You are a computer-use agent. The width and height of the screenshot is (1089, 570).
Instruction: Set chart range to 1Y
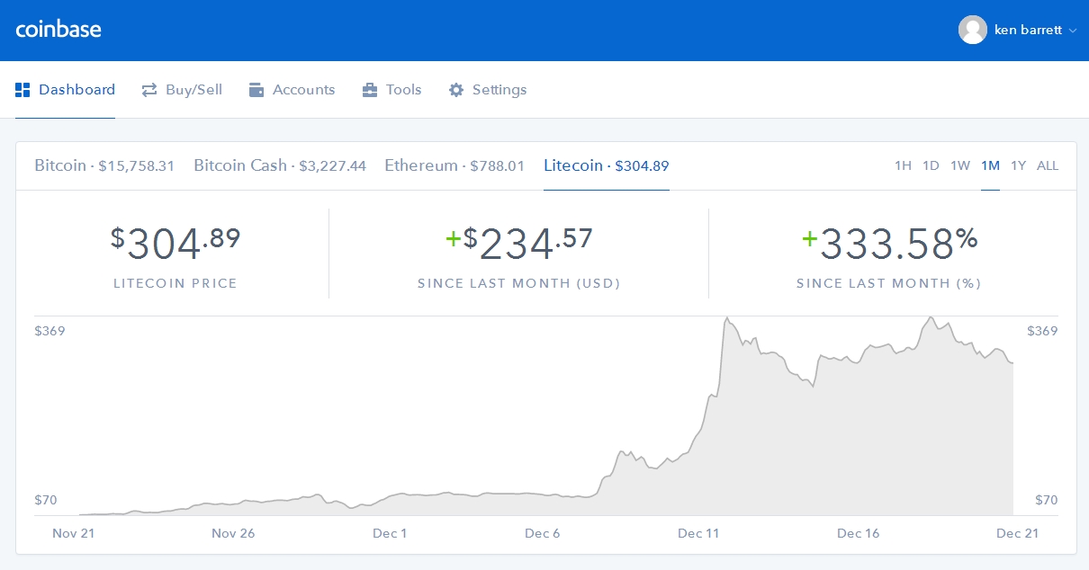tap(1018, 165)
